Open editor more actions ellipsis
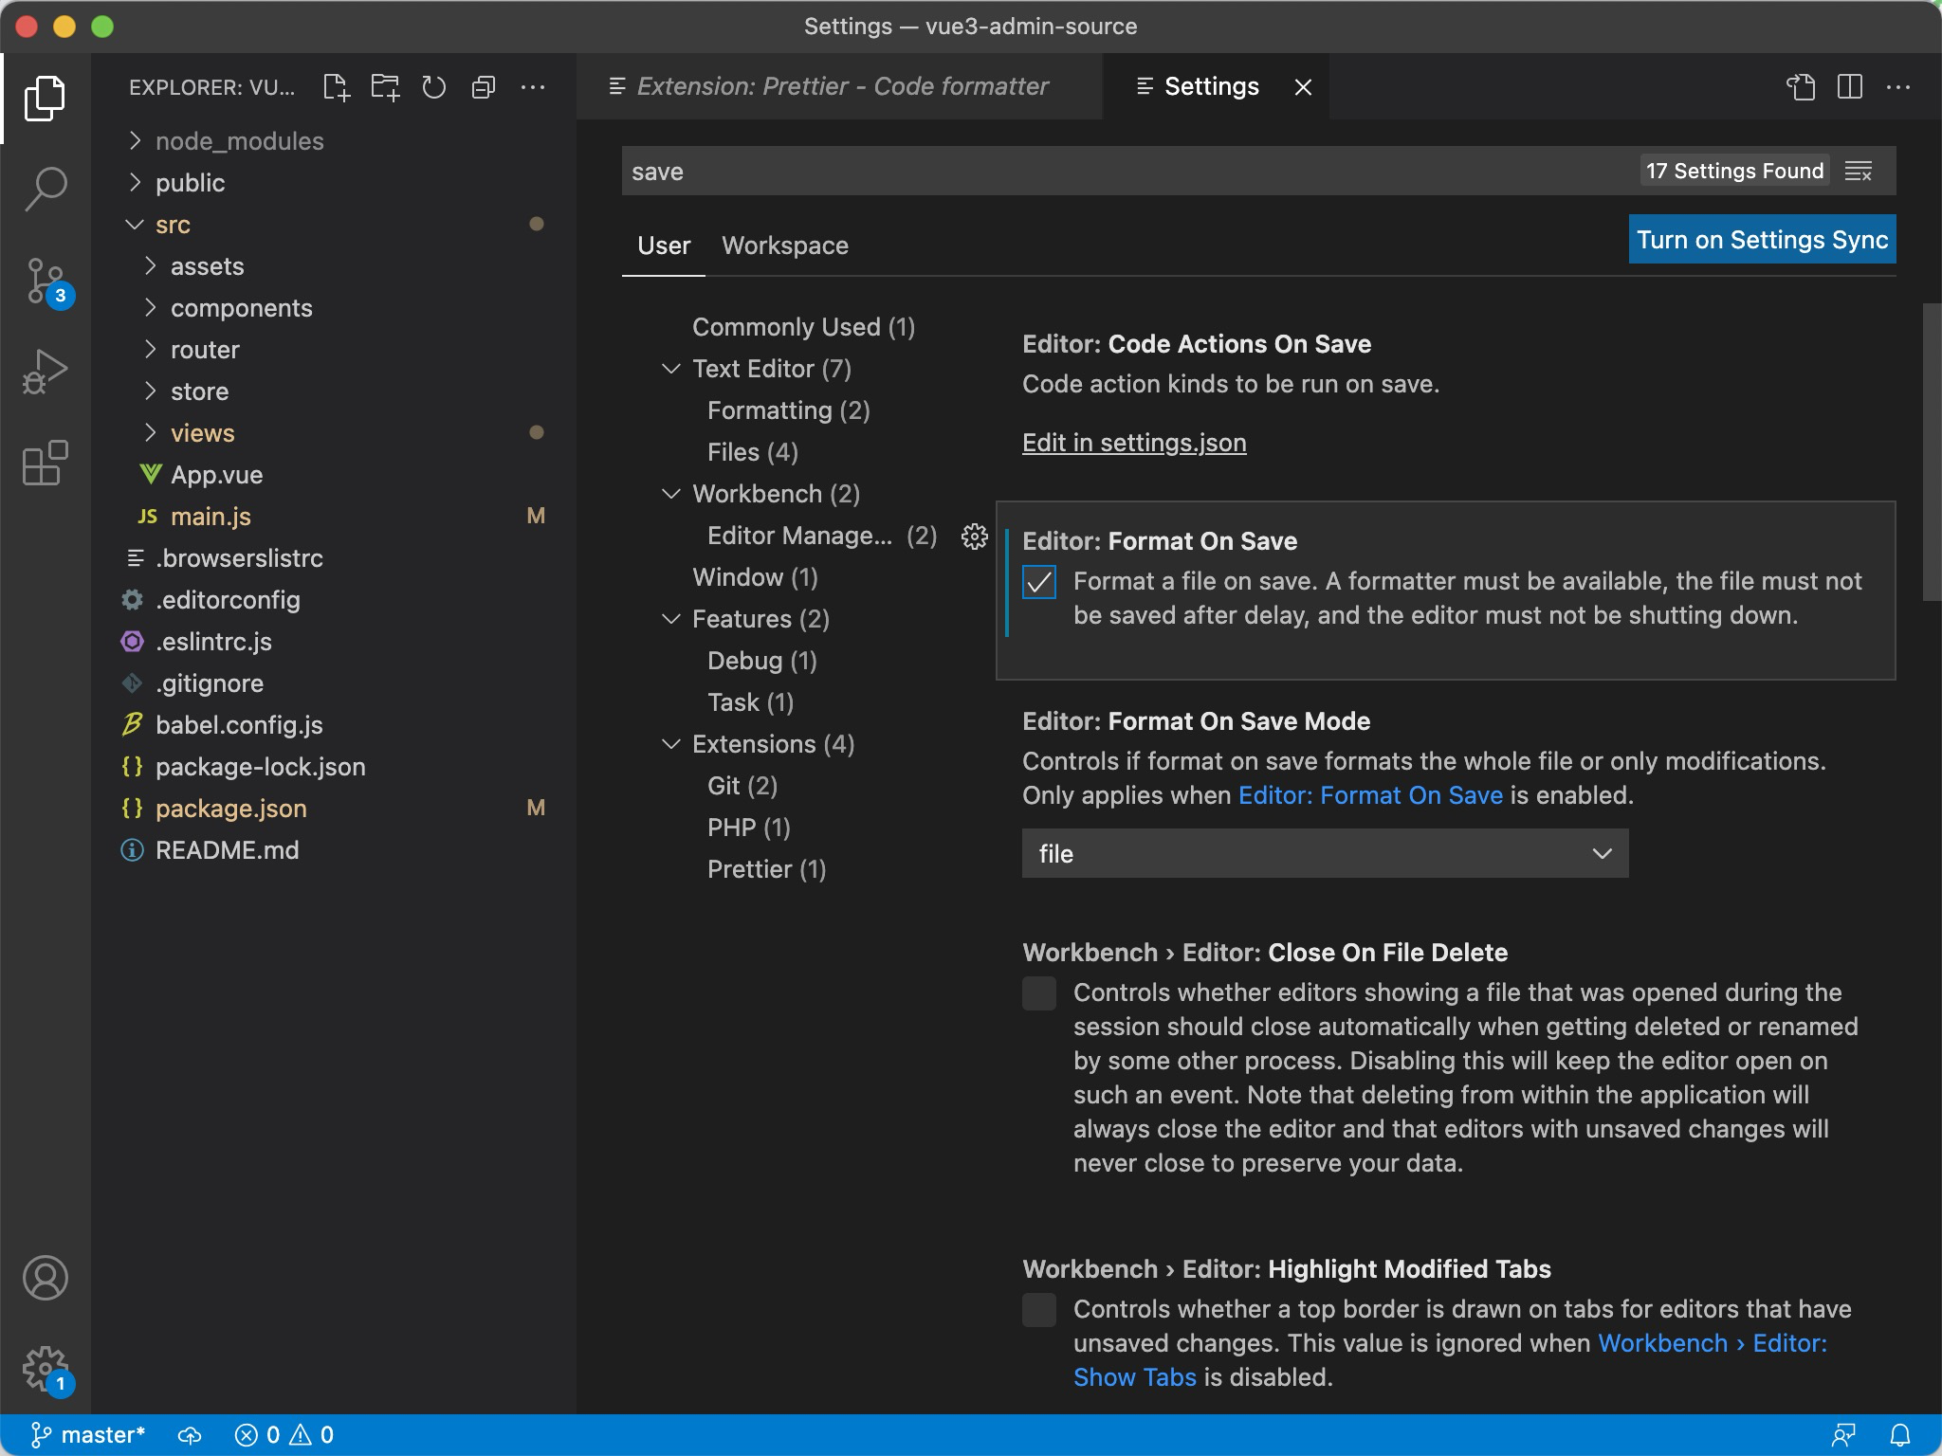1942x1456 pixels. (1898, 87)
